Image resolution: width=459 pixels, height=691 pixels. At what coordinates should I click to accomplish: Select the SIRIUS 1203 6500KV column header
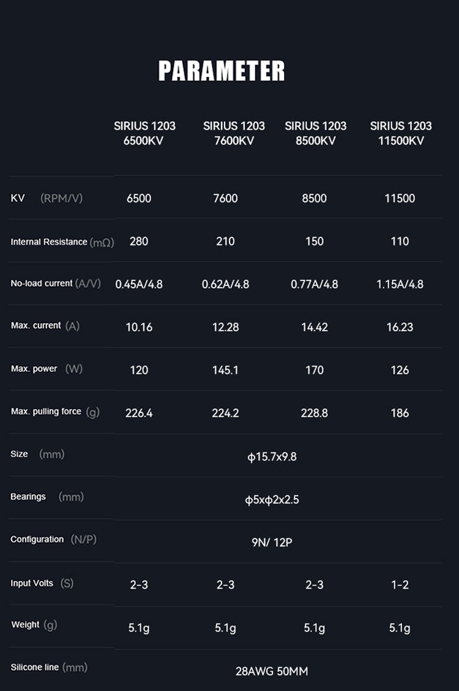pos(144,133)
